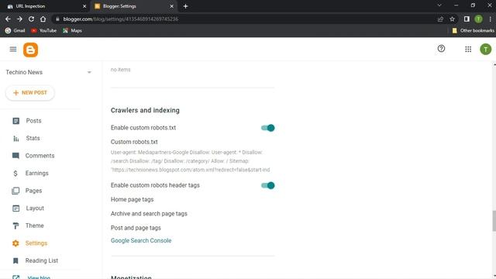Click the Reading List bookmark icon
The height and width of the screenshot is (279, 496).
coord(15,260)
